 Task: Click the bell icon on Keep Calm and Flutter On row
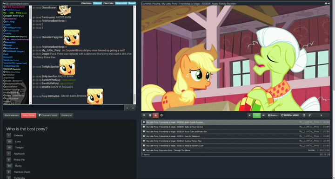tap(144, 131)
